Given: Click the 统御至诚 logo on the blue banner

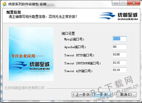Looking at the screenshot, I should (x=30, y=66).
